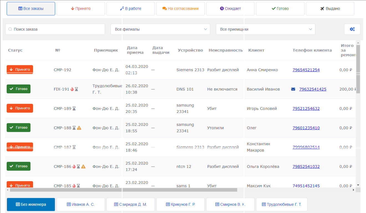The image size is (366, 213).
Task: Click the vertical scrollbar thumb of the table
Action: (358, 69)
